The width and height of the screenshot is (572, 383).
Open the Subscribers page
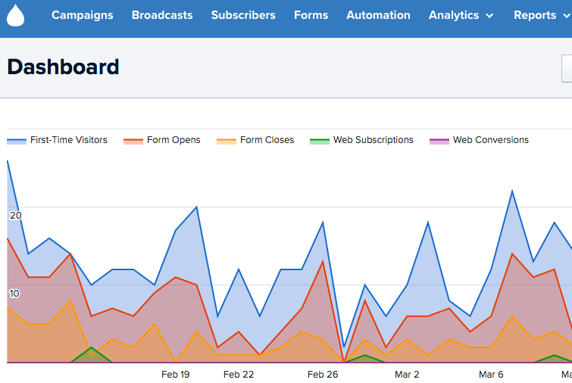(x=243, y=15)
